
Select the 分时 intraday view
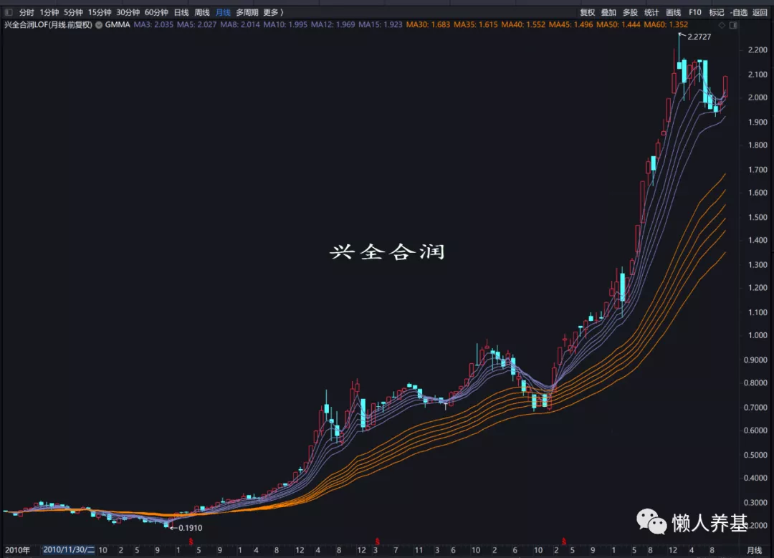[x=27, y=12]
